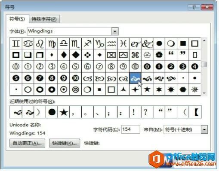Select the four-pointed star symbol
The height and width of the screenshot is (171, 219).
(x=135, y=90)
